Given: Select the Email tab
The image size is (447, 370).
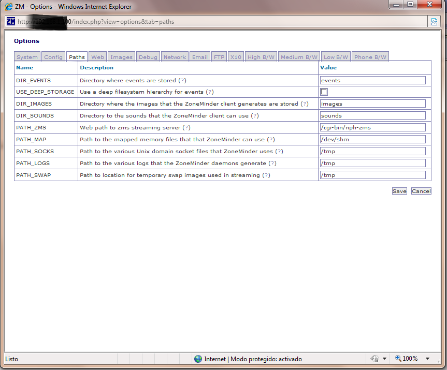Looking at the screenshot, I should tap(200, 57).
